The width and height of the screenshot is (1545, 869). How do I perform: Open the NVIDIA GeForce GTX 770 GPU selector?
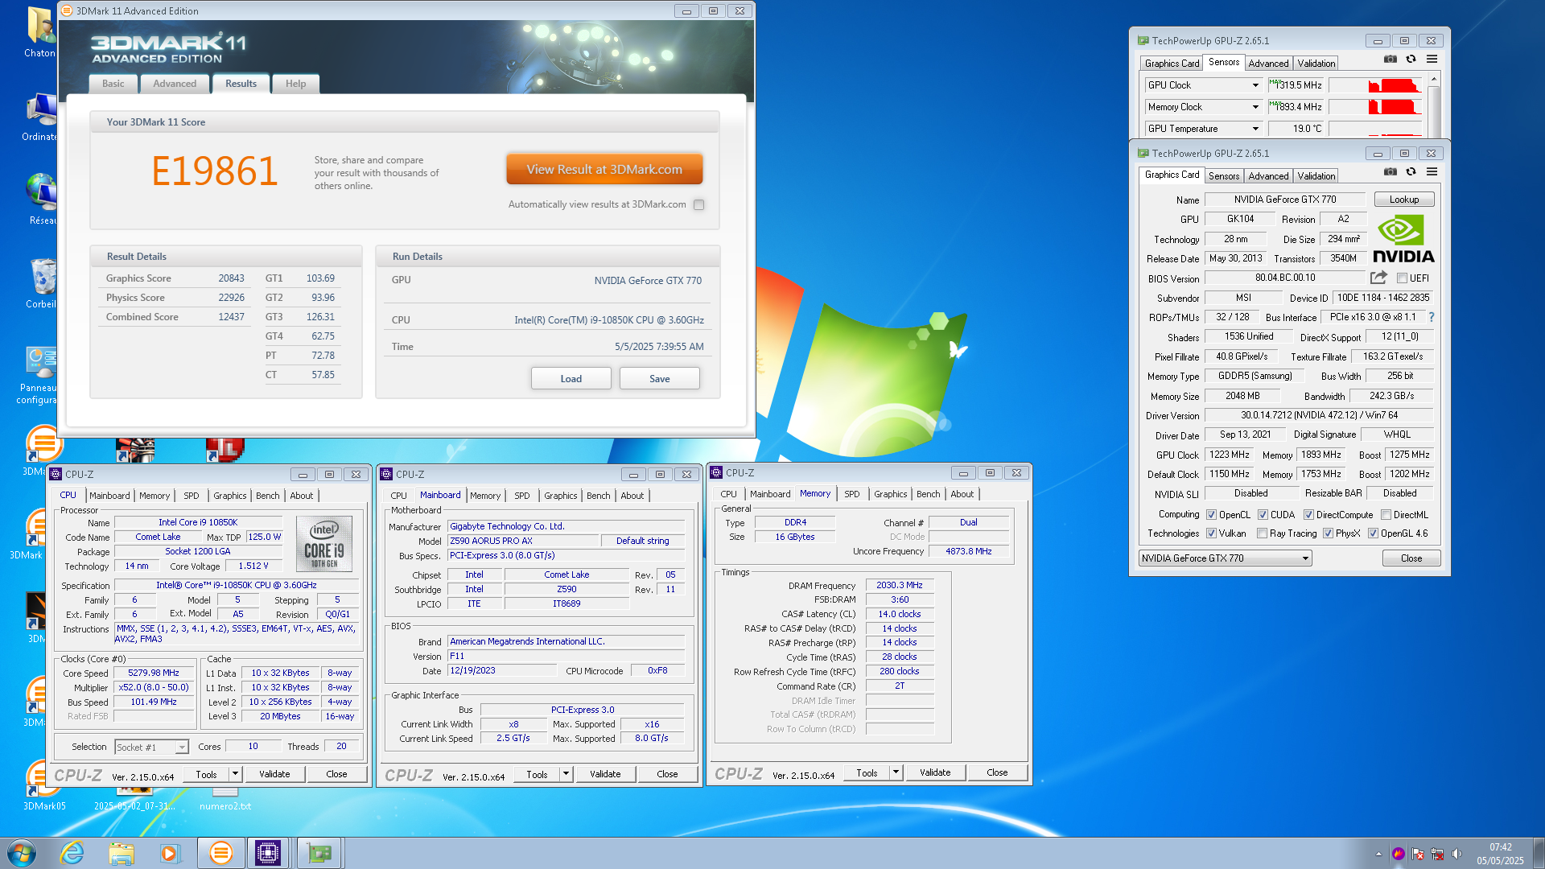[1225, 558]
